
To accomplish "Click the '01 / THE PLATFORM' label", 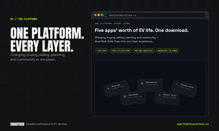I will pyautogui.click(x=24, y=19).
